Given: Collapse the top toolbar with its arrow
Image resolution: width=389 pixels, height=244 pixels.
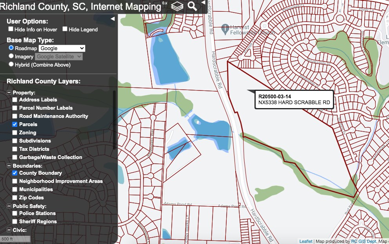Looking at the screenshot, I should pos(203,2).
